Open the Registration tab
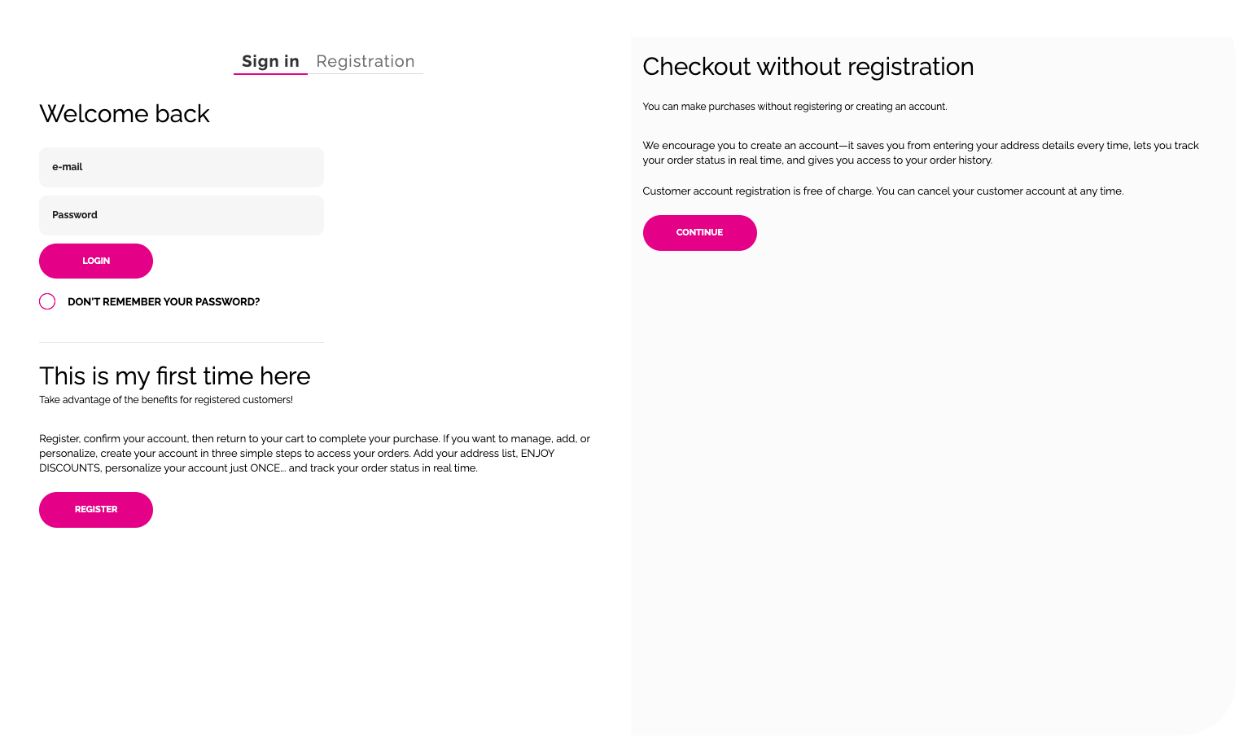 pos(366,62)
